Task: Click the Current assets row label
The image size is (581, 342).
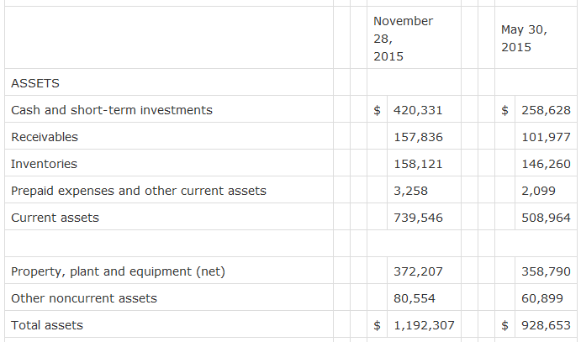Action: click(55, 218)
